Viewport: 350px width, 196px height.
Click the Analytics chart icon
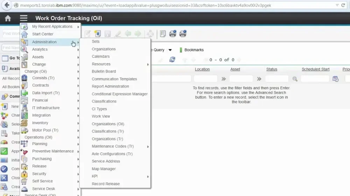point(24,50)
